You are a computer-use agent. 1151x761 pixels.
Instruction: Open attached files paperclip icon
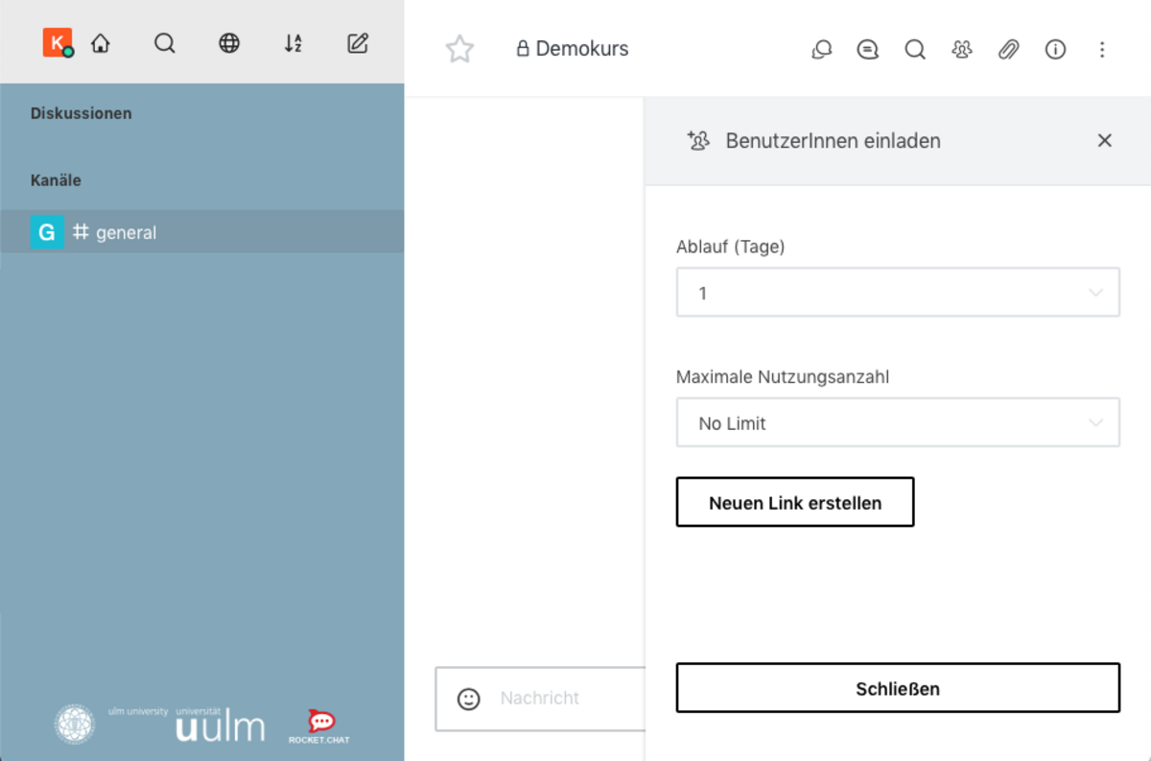coord(1009,49)
